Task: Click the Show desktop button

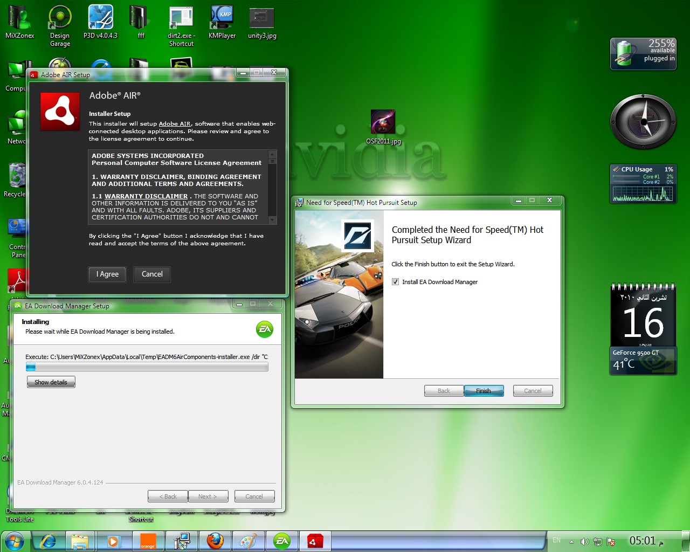Action: pyautogui.click(x=685, y=541)
